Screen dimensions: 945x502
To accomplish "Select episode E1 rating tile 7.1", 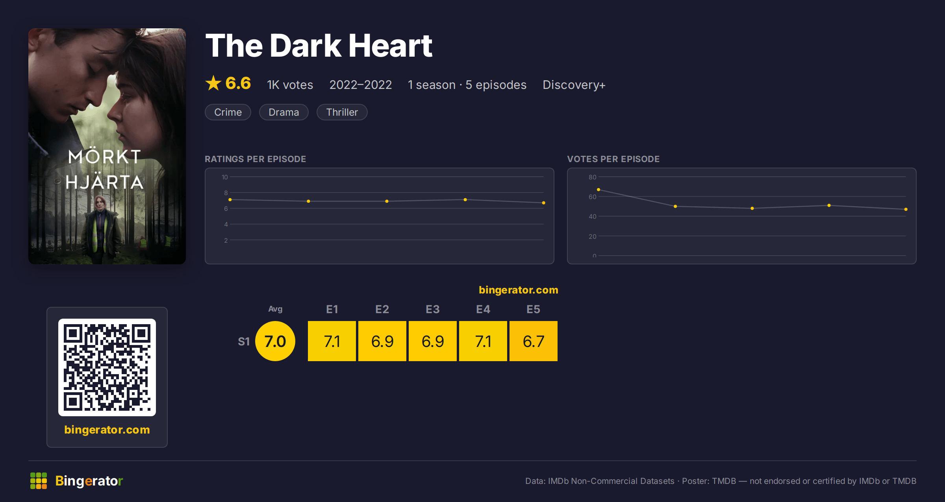I will click(332, 341).
